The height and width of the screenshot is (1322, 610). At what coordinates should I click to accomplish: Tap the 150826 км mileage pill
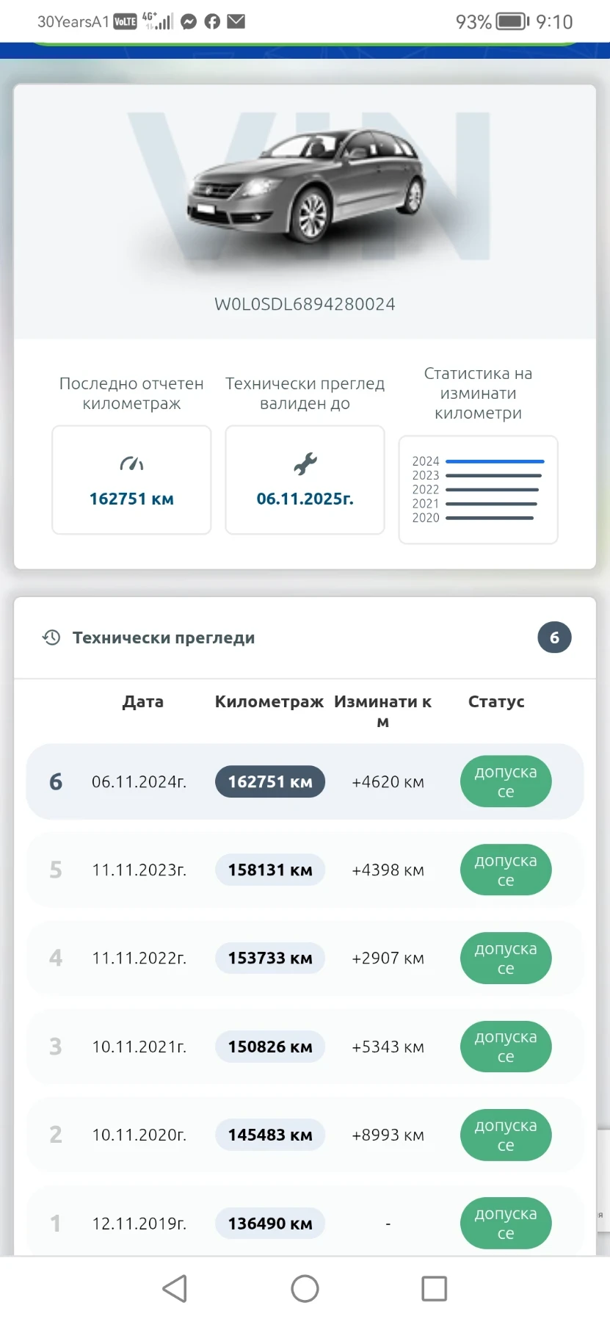tap(270, 1047)
